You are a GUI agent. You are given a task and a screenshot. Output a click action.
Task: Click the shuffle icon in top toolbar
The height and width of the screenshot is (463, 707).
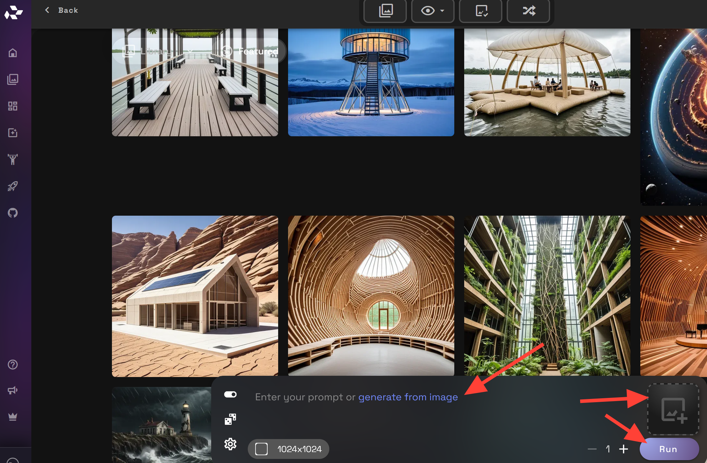click(x=528, y=11)
